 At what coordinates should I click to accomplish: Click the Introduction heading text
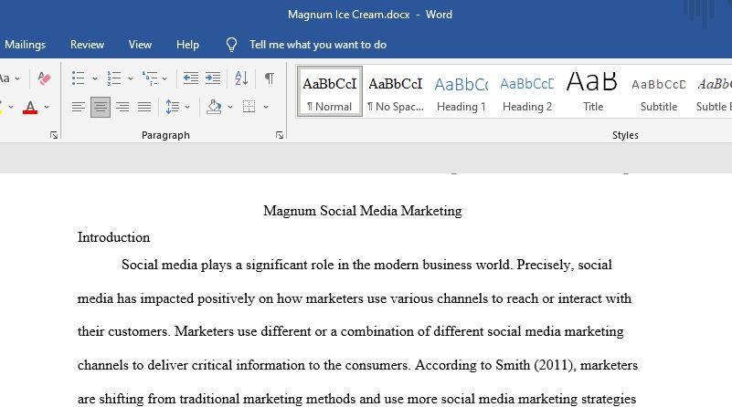[x=114, y=237]
